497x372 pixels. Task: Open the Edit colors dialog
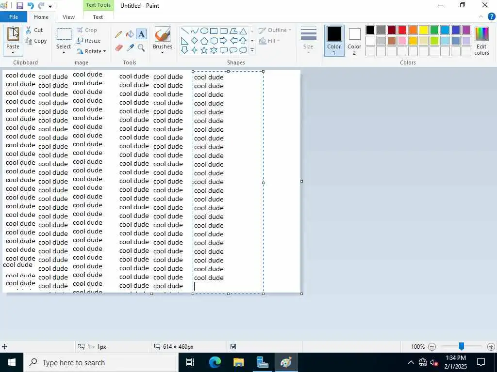coord(481,41)
